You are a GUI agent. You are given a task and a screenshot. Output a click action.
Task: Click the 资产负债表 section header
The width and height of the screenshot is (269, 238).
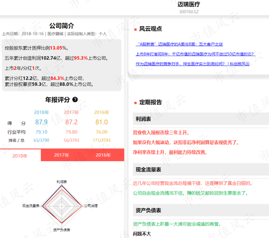[x=201, y=210]
